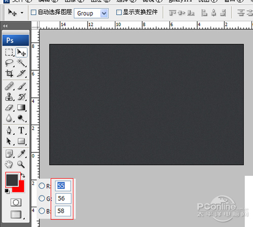
Task: Select the Eyedropper tool
Action: 22,154
